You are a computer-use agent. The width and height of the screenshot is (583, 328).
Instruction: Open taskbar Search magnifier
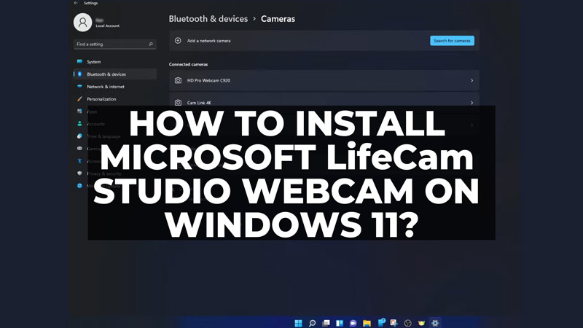tap(313, 323)
